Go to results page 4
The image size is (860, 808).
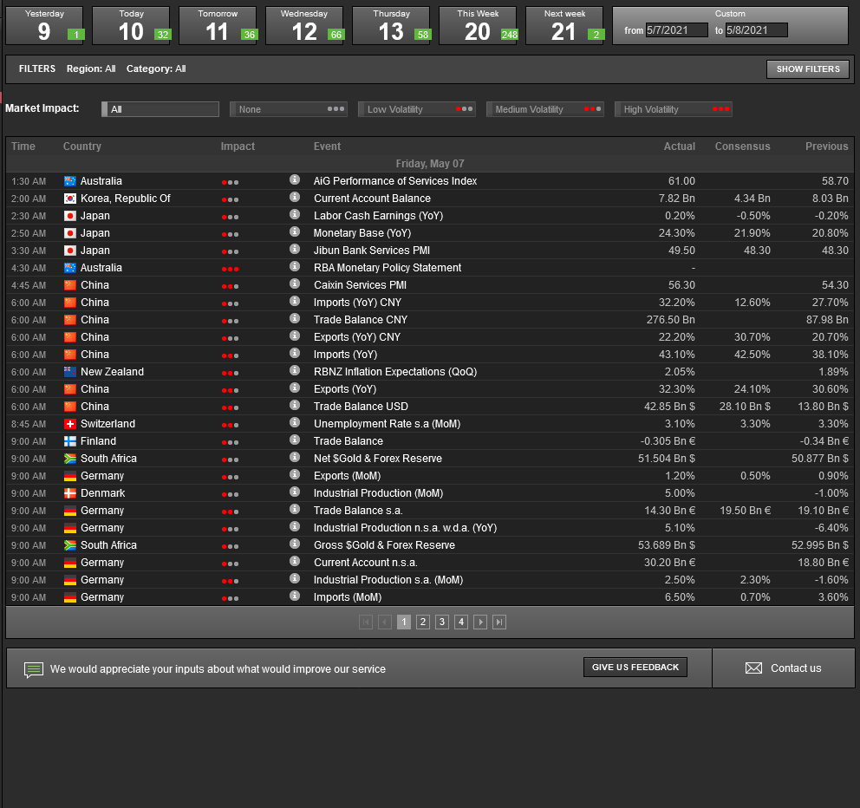point(460,622)
